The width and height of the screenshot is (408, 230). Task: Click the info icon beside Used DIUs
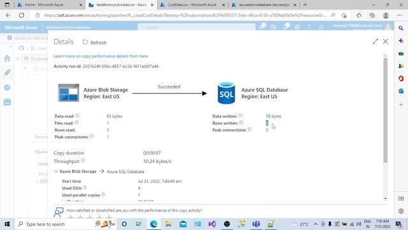85,187
